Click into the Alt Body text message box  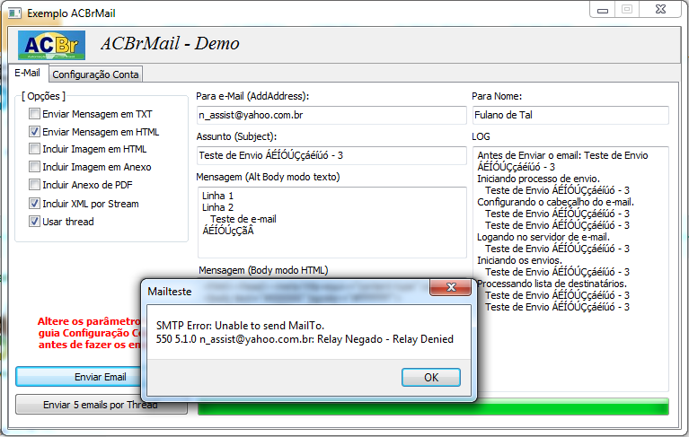331,223
